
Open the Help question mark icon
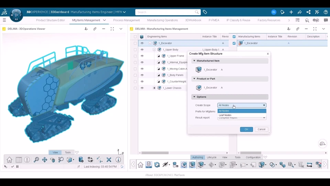[326, 12]
